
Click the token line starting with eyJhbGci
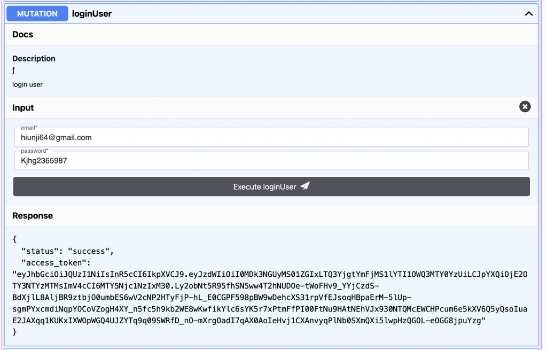270,274
